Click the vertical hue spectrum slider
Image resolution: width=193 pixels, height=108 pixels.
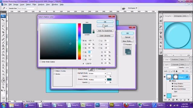79,41
